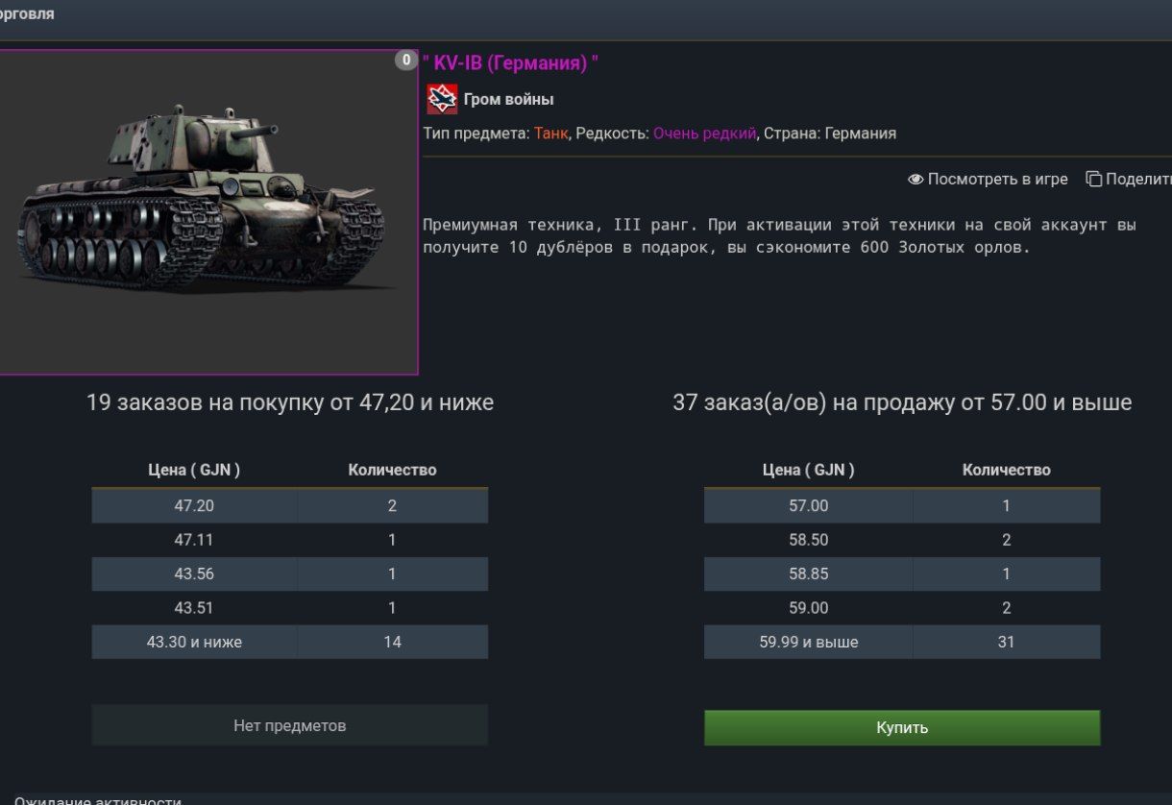Viewport: 1172px width, 805px height.
Task: Click the 37 заказов на продажу heading
Action: 901,402
